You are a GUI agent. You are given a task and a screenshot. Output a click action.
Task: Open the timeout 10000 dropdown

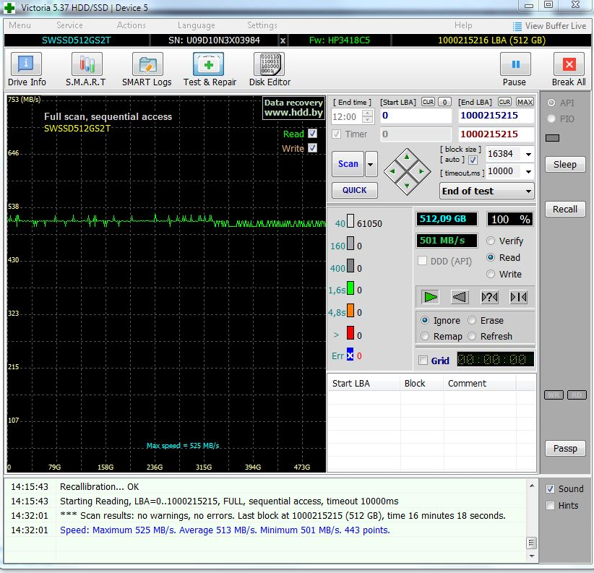pyautogui.click(x=528, y=171)
